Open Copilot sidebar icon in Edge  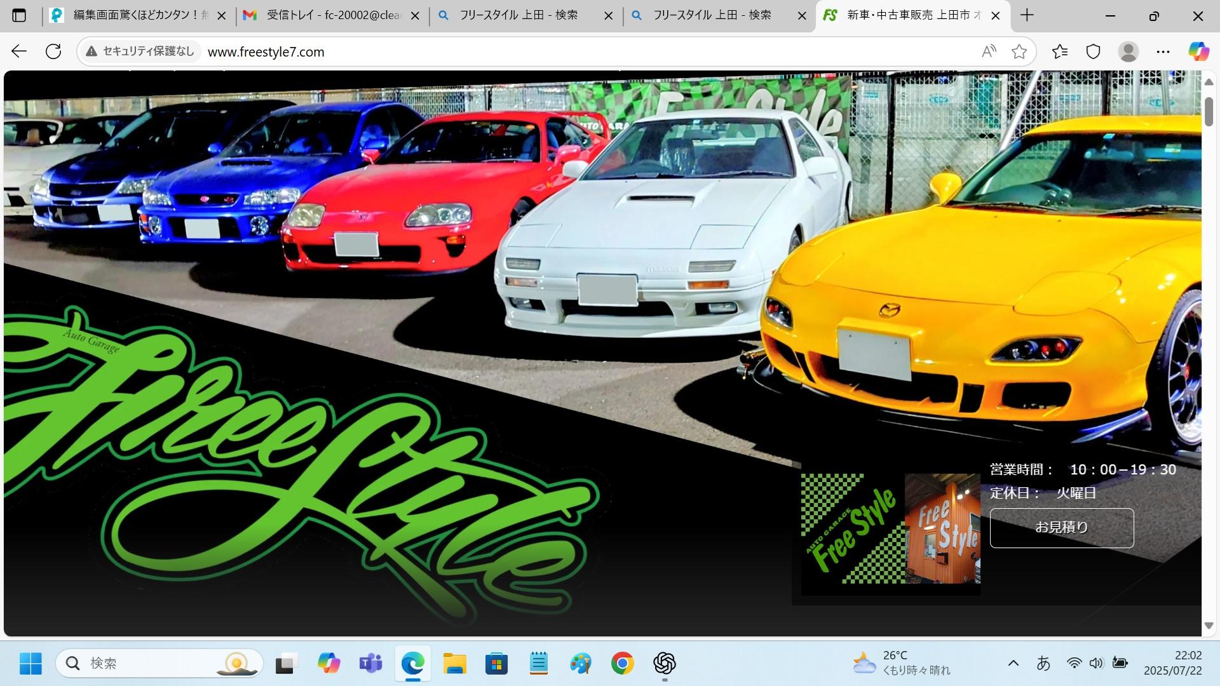coord(1198,51)
